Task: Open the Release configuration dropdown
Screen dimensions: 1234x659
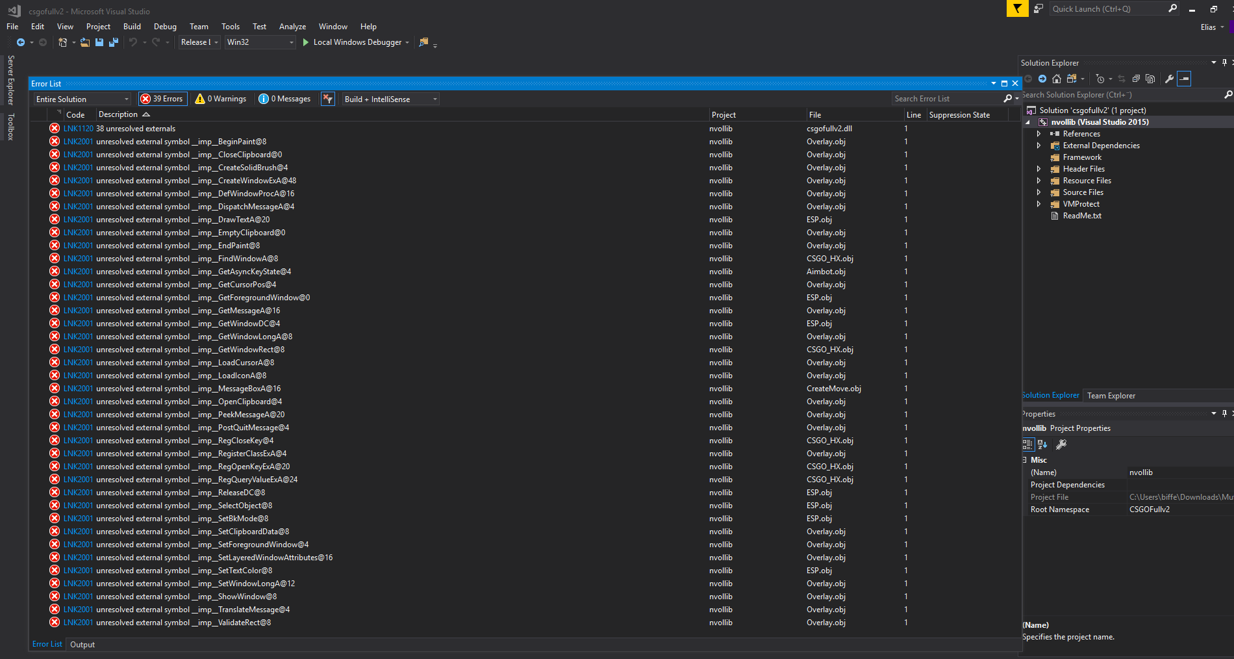Action: (x=199, y=42)
